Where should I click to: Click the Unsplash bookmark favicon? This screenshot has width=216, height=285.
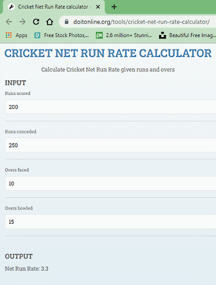[162, 35]
